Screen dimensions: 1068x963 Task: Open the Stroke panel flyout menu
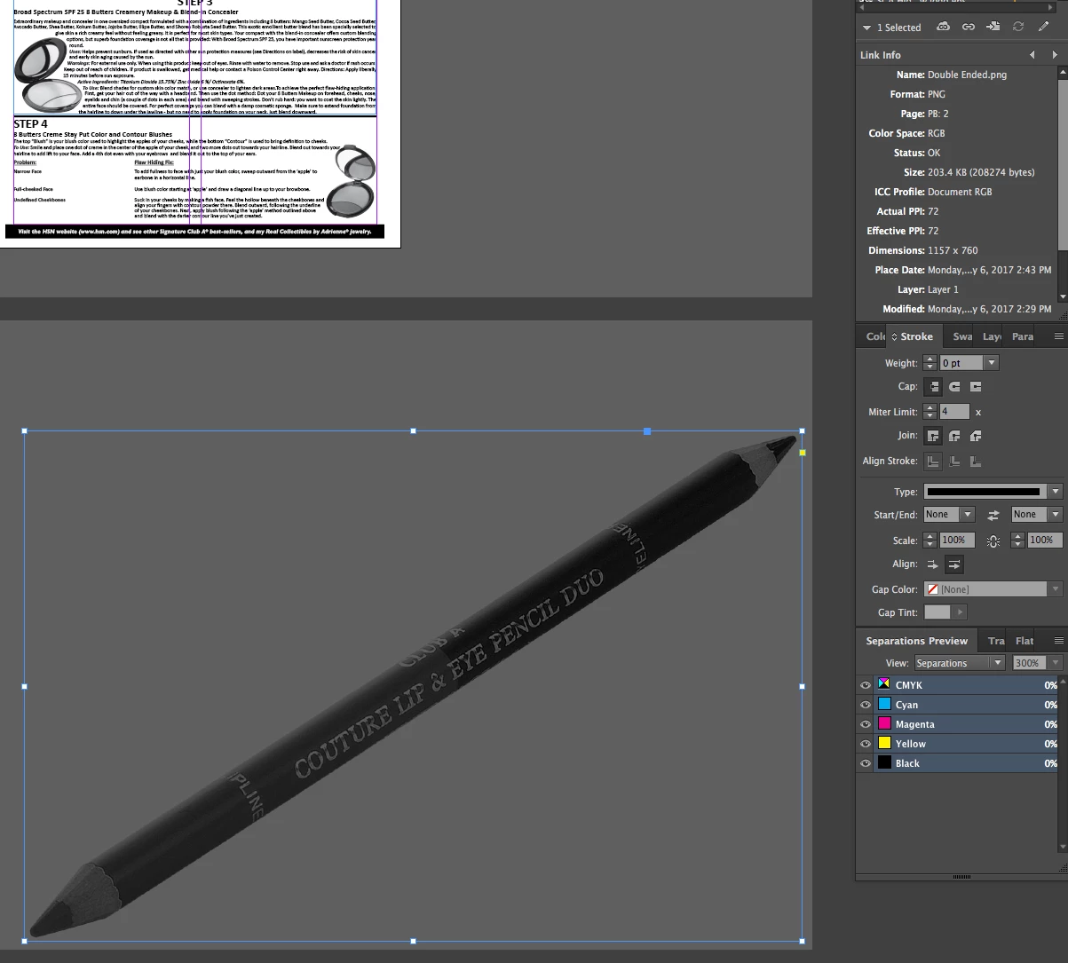point(1058,336)
